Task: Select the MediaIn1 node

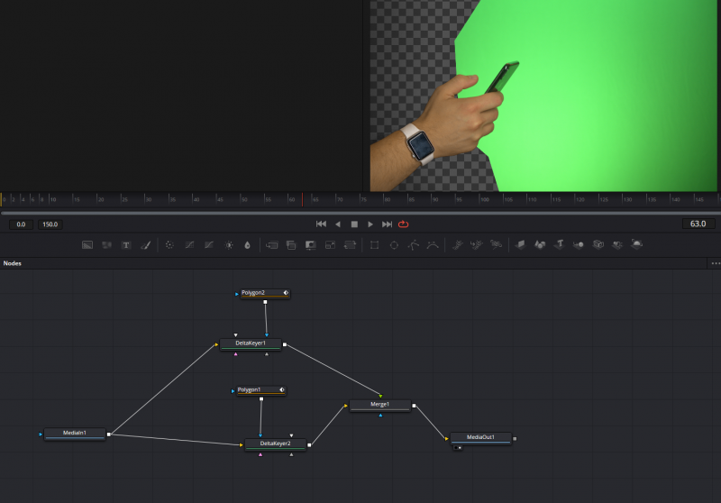Action: point(74,434)
